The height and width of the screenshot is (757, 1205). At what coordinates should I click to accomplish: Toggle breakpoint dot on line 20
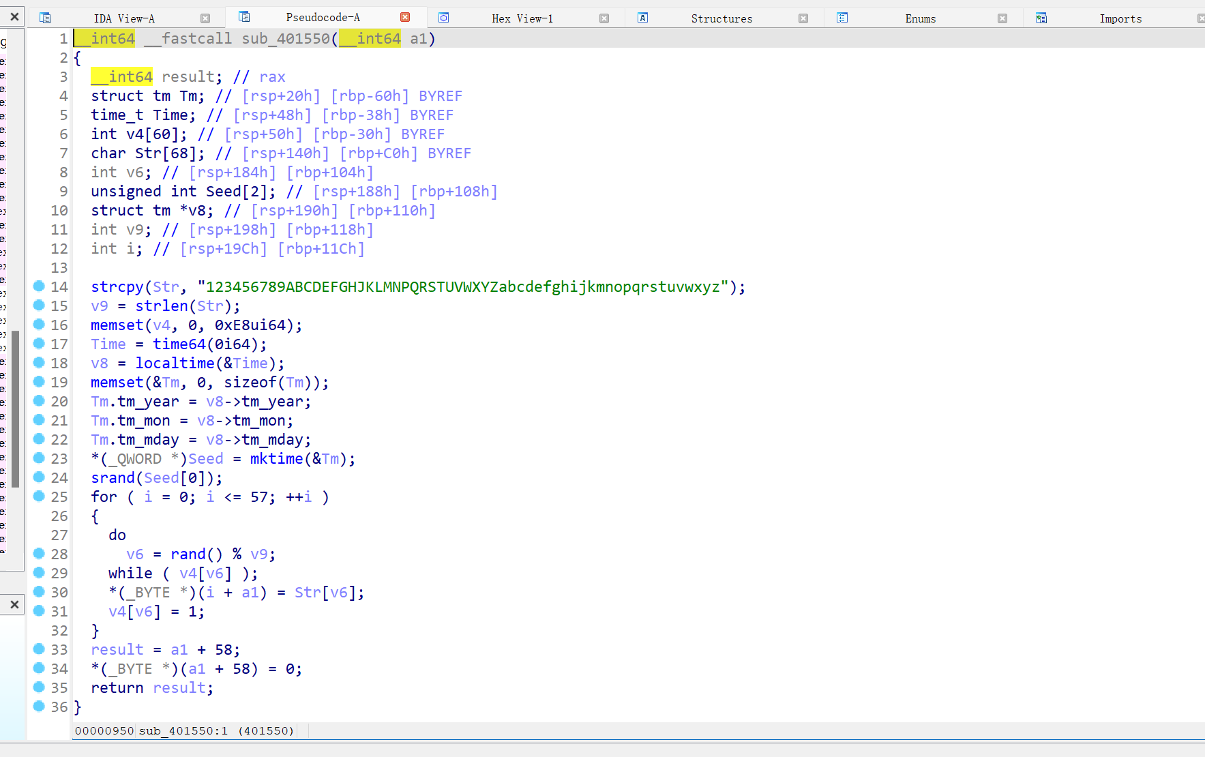pyautogui.click(x=39, y=401)
